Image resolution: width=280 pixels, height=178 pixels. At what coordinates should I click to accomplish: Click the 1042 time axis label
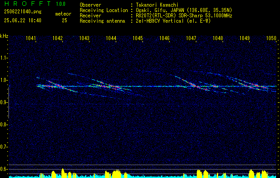pos(58,38)
